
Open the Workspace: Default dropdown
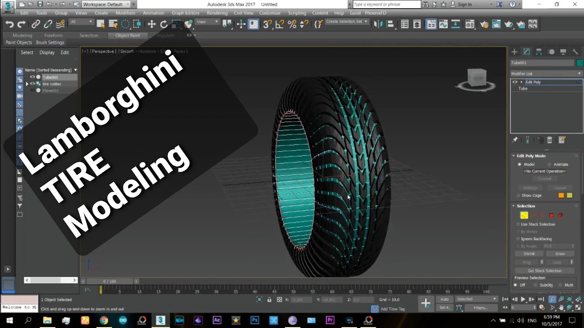106,4
